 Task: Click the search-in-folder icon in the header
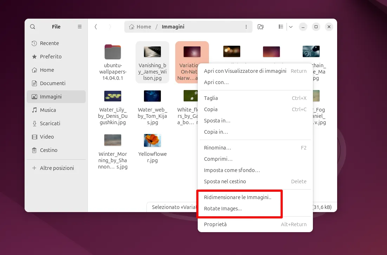pos(260,27)
